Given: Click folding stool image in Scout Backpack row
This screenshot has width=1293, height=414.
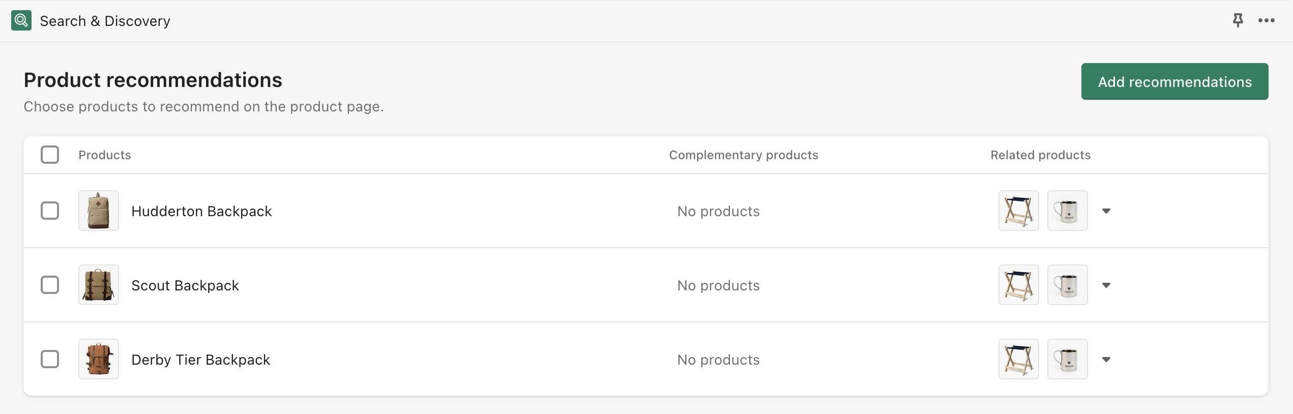Looking at the screenshot, I should [1019, 285].
